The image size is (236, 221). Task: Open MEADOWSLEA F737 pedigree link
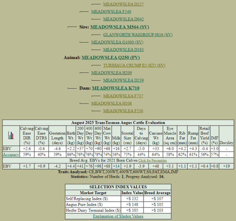[x=123, y=96]
